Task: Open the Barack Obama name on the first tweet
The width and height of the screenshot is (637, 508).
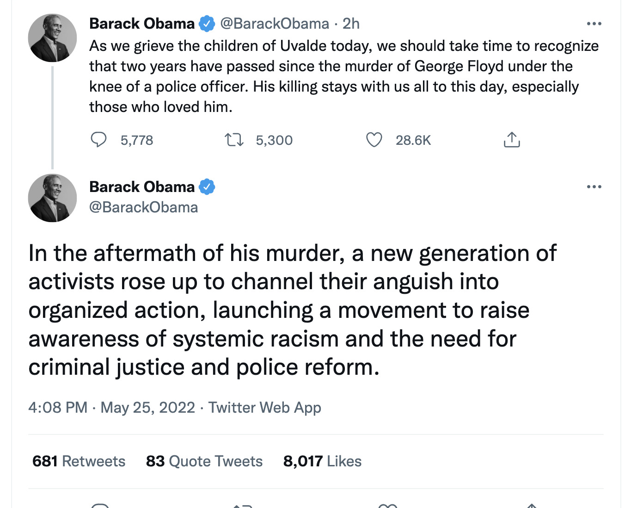Action: click(142, 24)
